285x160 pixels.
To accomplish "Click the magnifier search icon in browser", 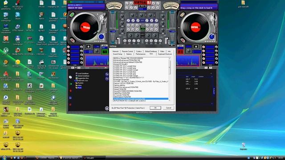I will coord(70,77).
